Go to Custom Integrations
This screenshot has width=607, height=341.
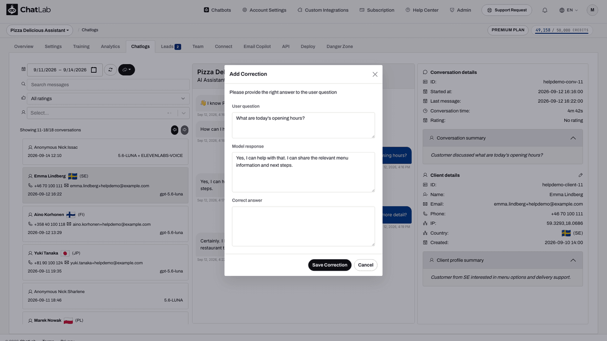click(x=323, y=10)
